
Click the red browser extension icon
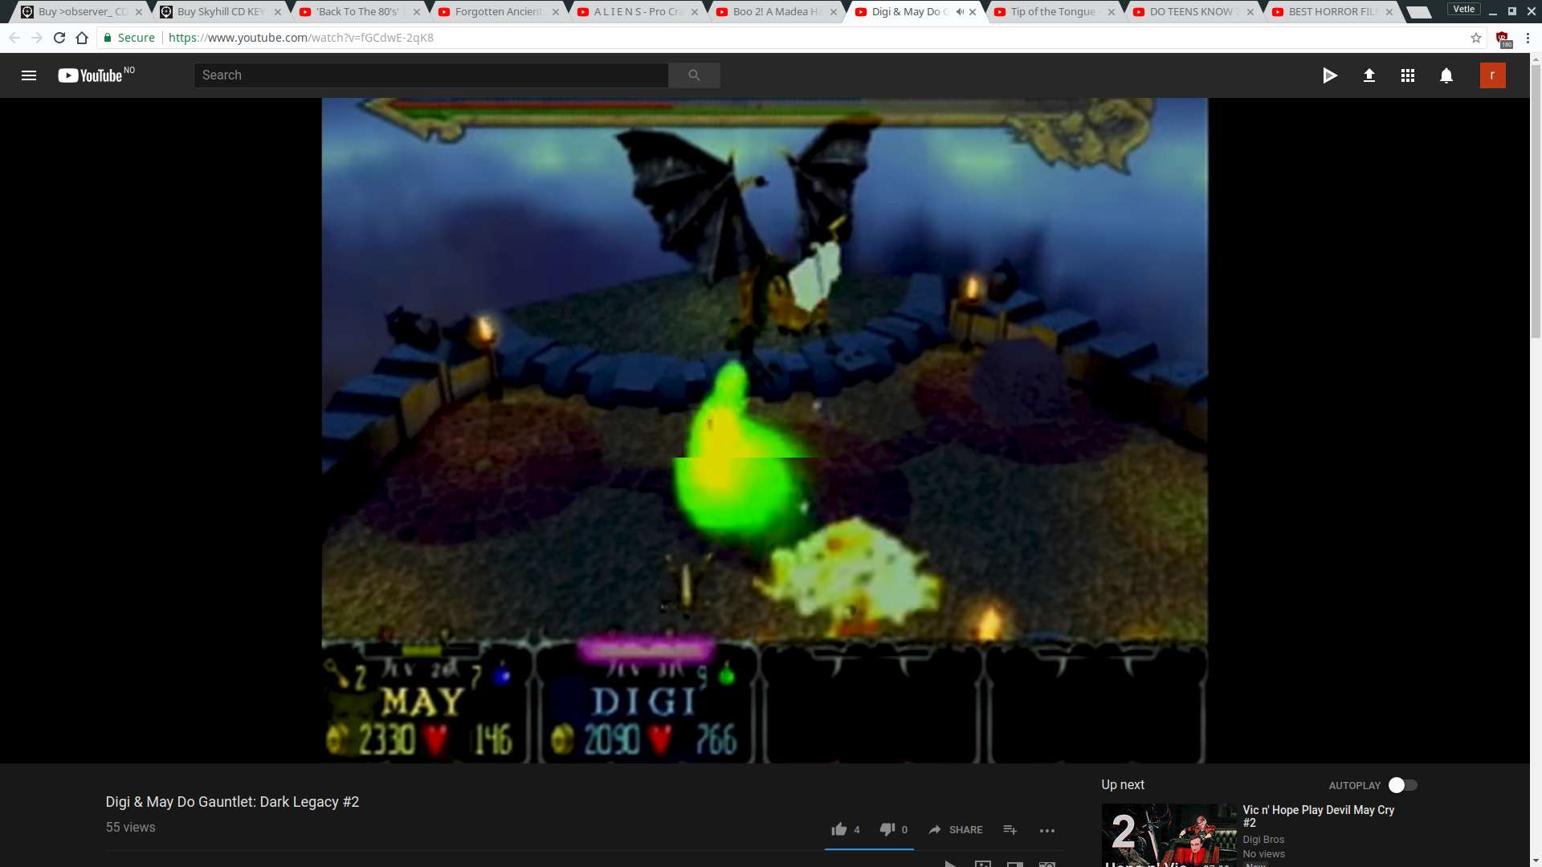click(x=1503, y=39)
